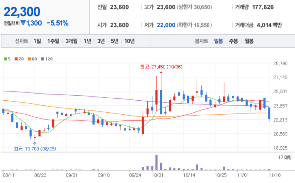The width and height of the screenshot is (295, 183).
Task: Click the 25,501 y-axis label
Action: [280, 91]
